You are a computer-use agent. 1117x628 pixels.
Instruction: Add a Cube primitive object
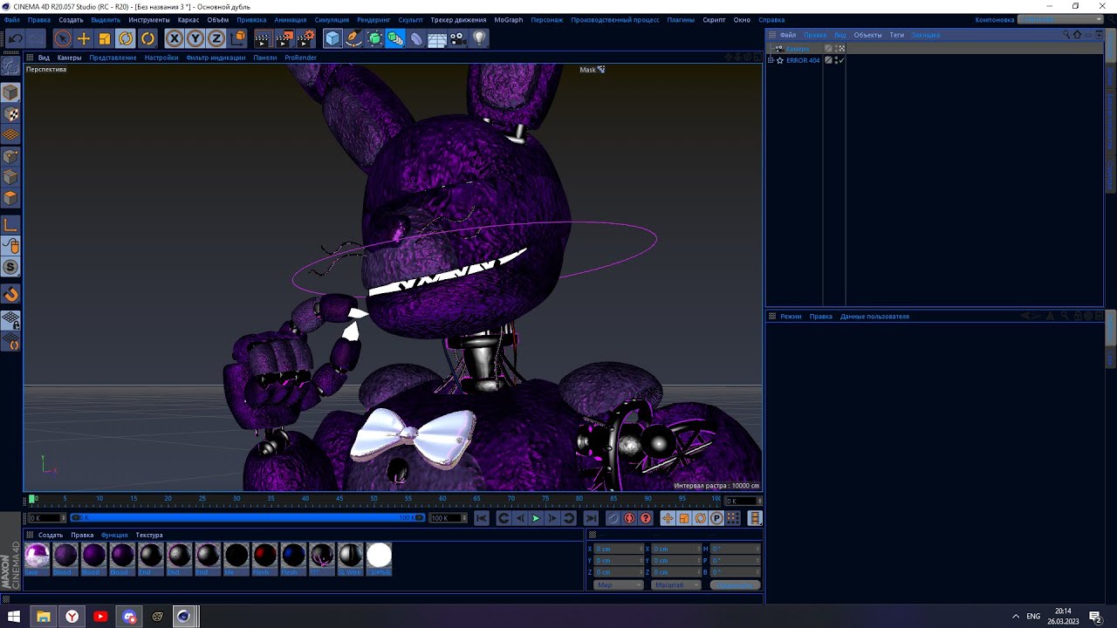[332, 38]
